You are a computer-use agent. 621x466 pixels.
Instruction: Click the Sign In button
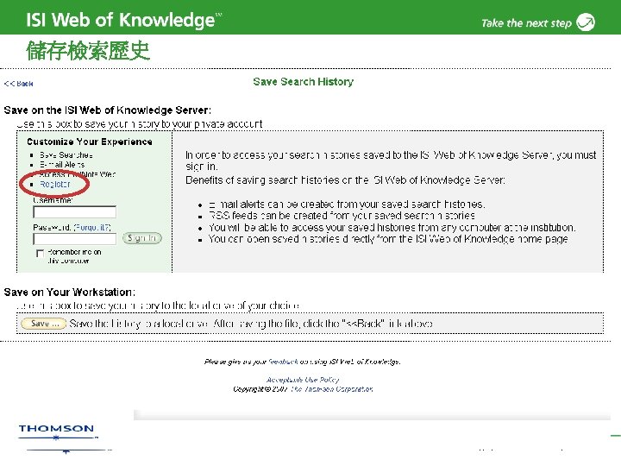pos(141,238)
